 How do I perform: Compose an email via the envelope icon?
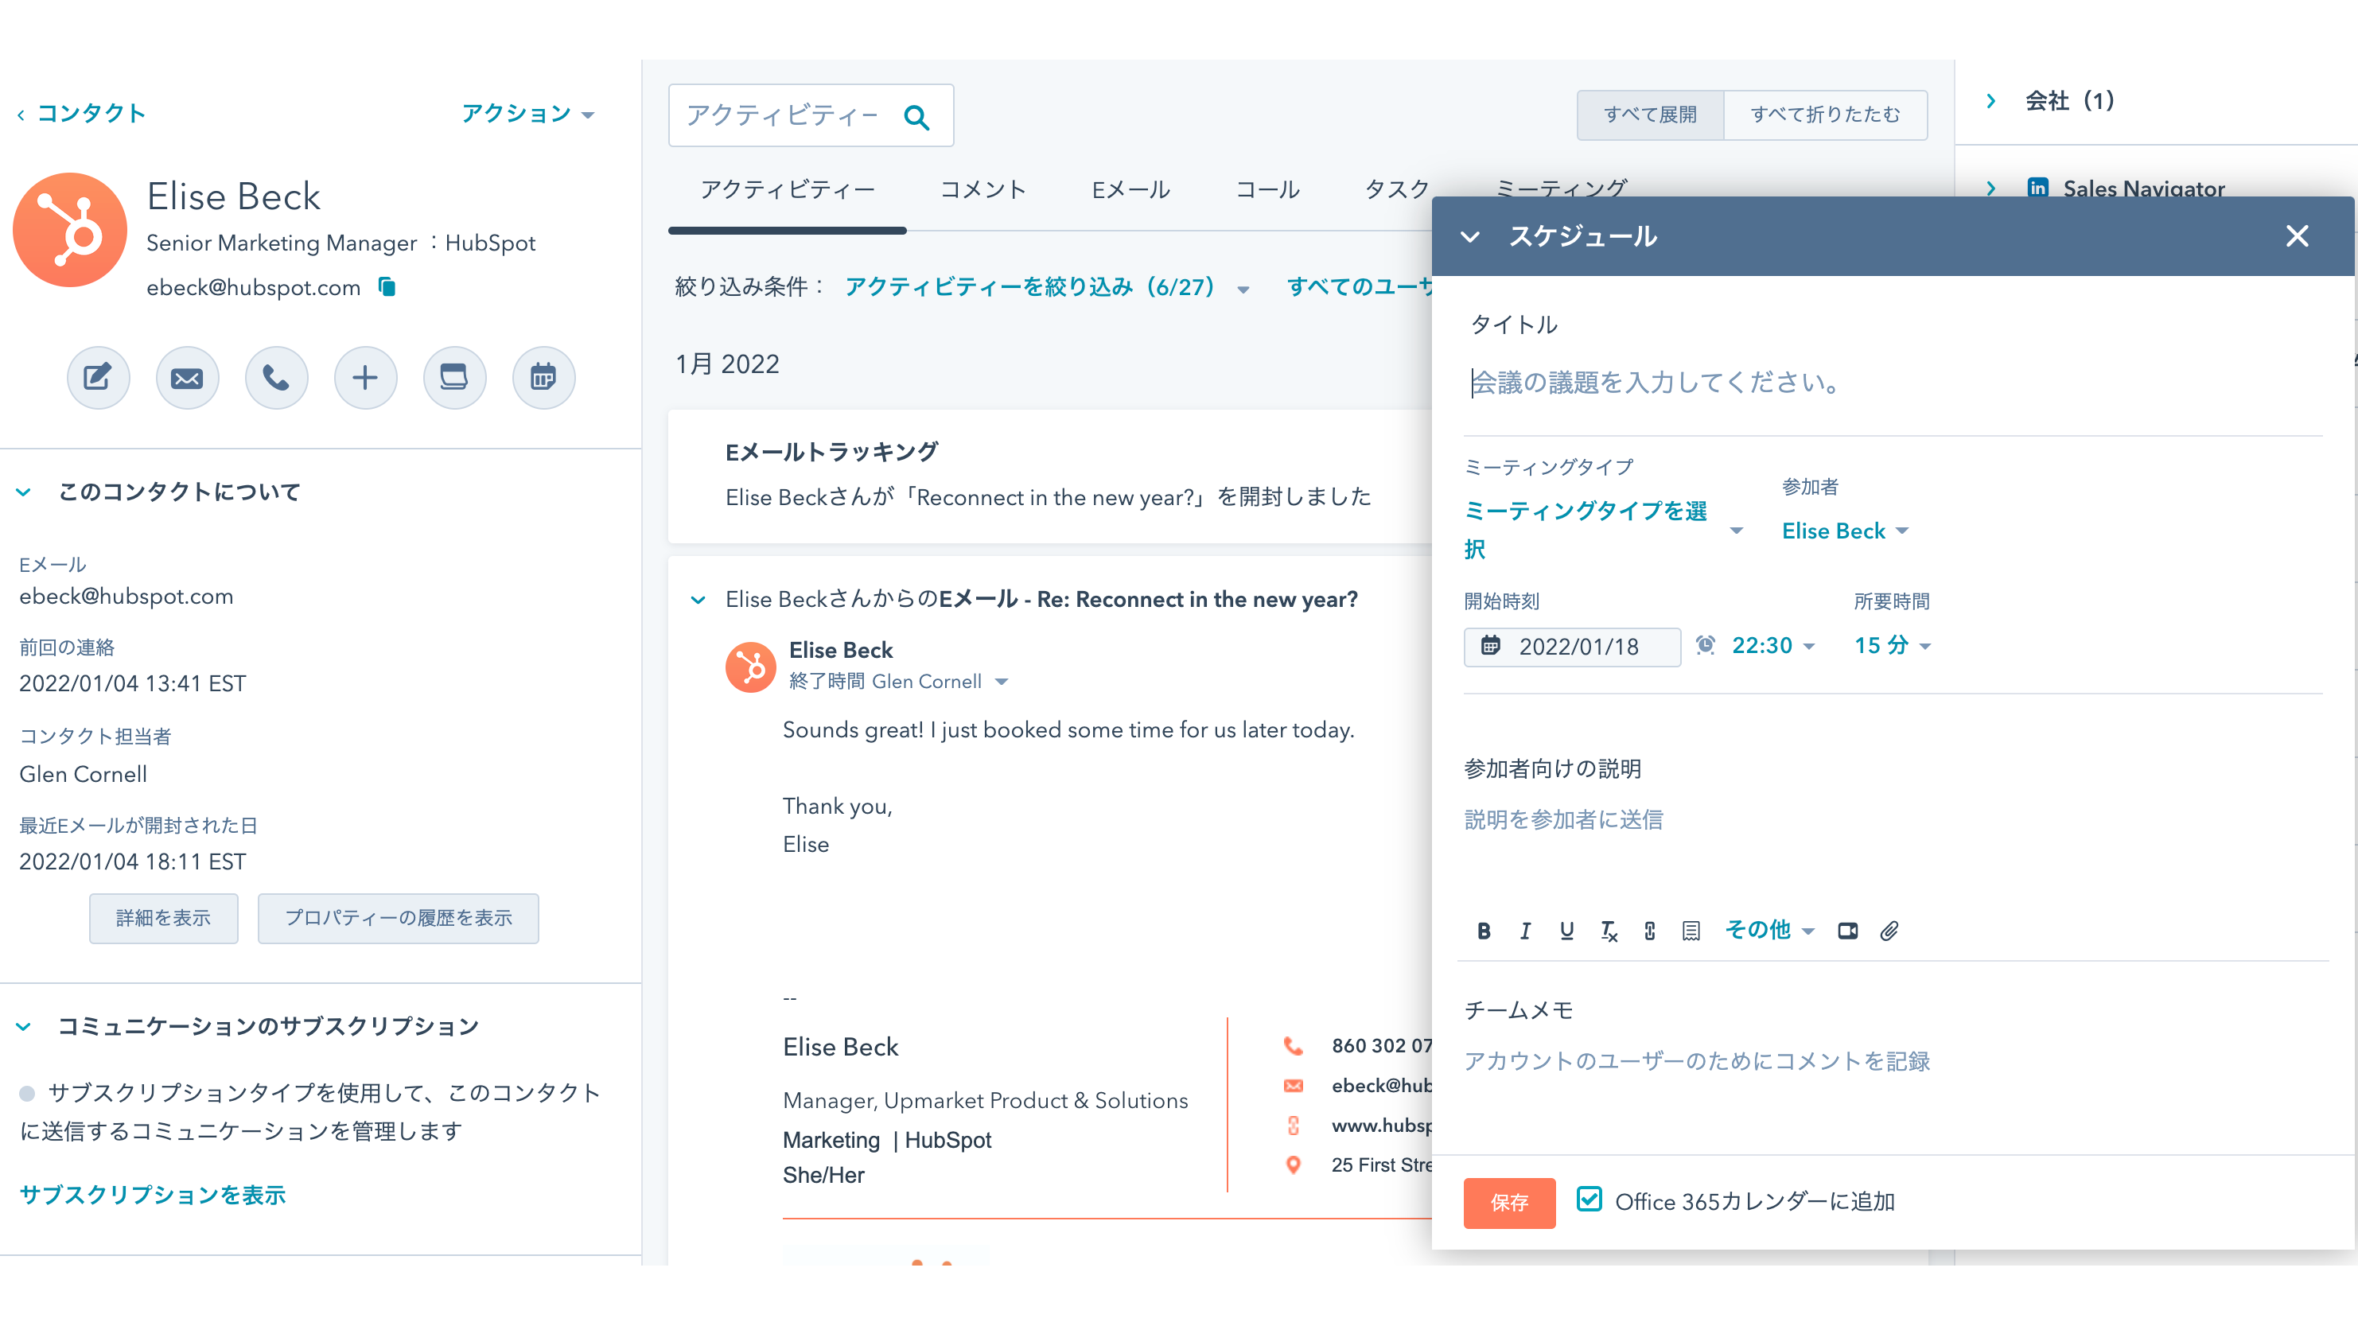point(188,377)
